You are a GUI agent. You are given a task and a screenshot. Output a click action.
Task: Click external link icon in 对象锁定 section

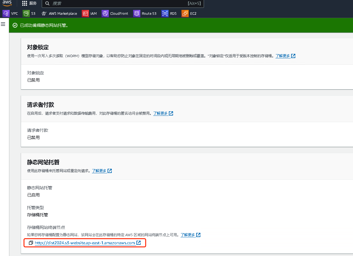293,56
